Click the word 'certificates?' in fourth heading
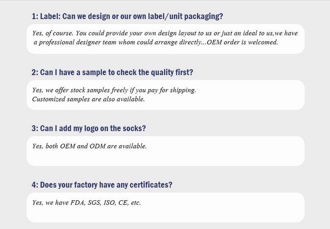The image size is (330, 229). (x=151, y=185)
